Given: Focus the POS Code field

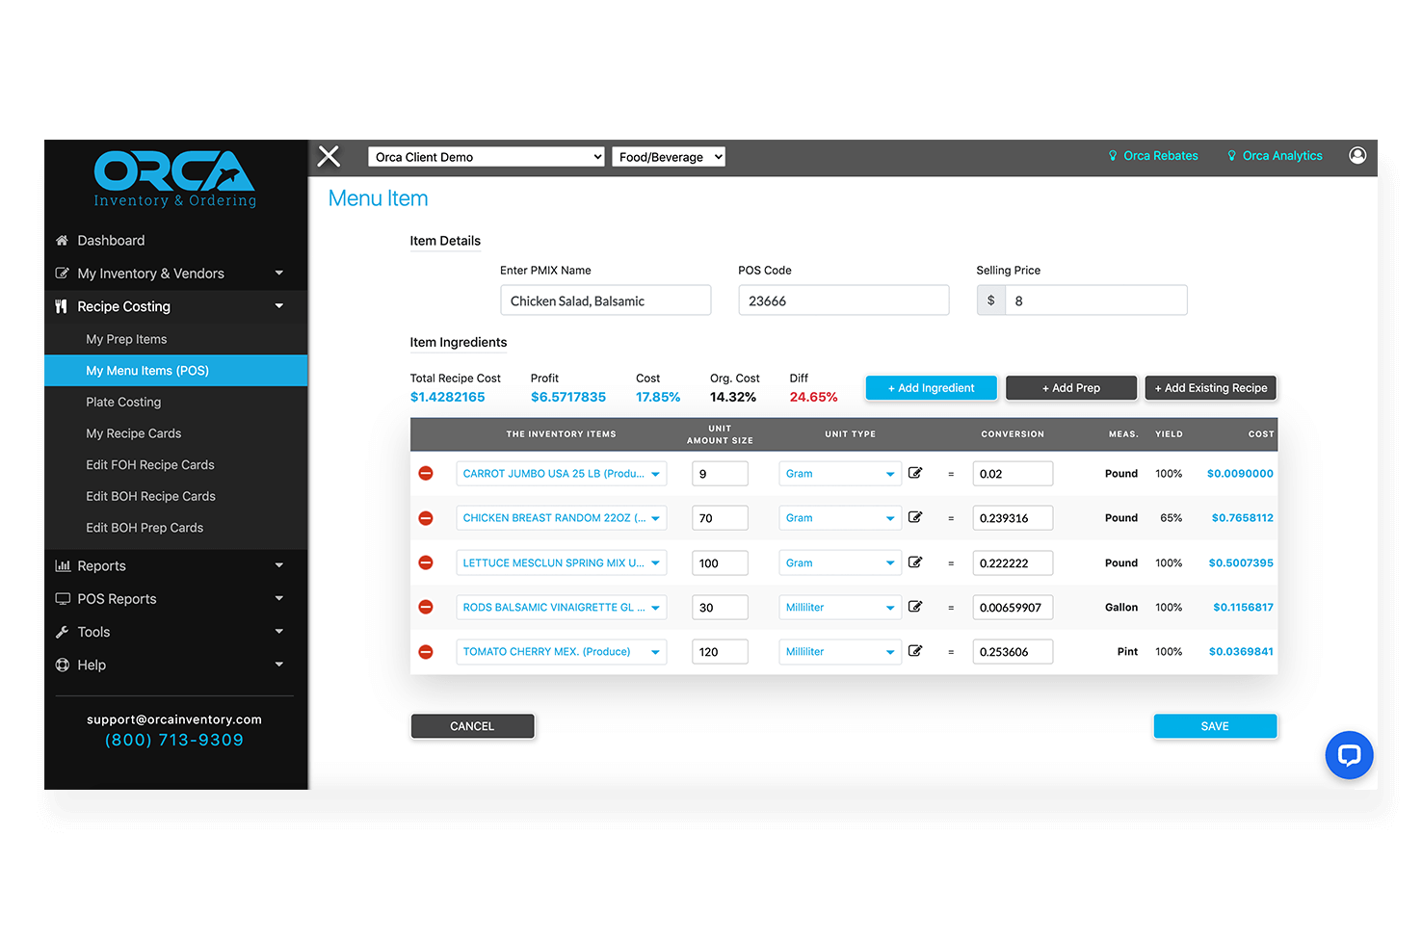Looking at the screenshot, I should (844, 300).
